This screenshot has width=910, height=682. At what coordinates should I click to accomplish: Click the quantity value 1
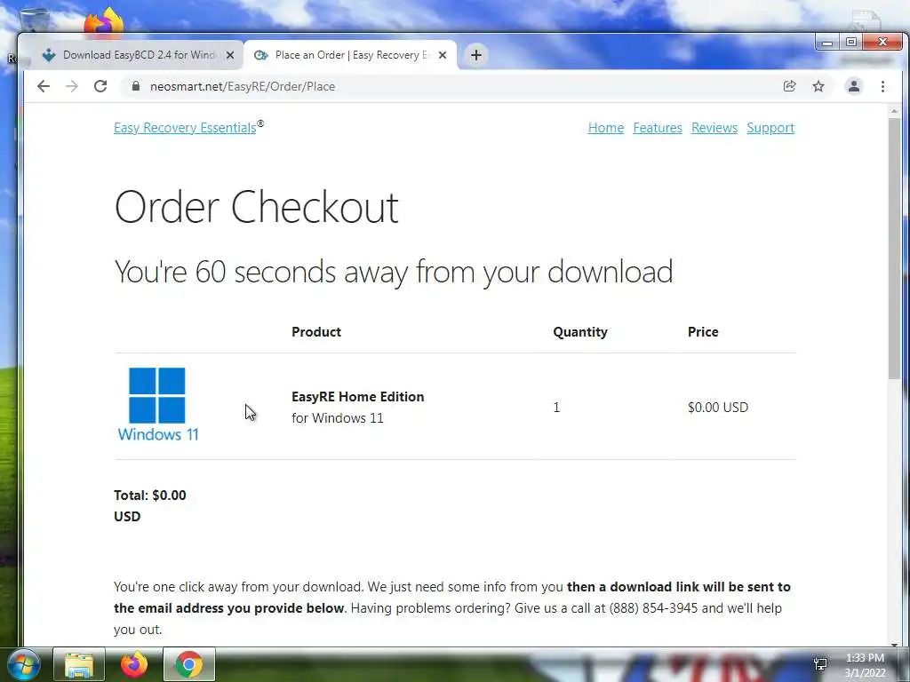pos(556,407)
